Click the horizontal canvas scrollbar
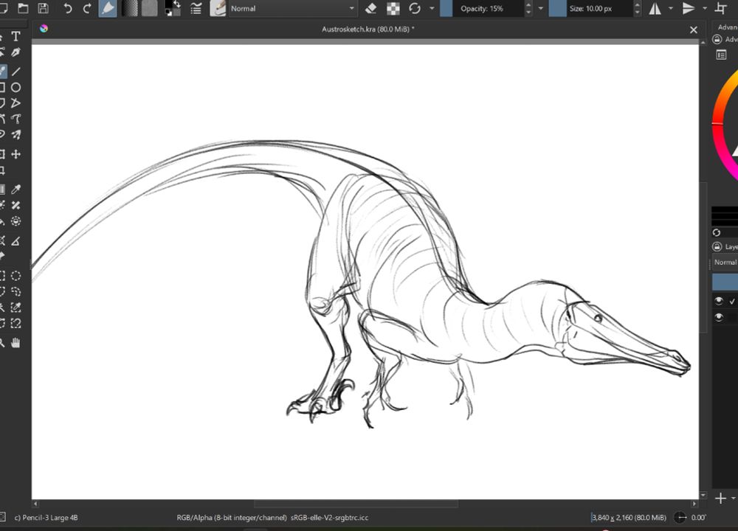Screen dimensions: 738x531 coord(356,504)
